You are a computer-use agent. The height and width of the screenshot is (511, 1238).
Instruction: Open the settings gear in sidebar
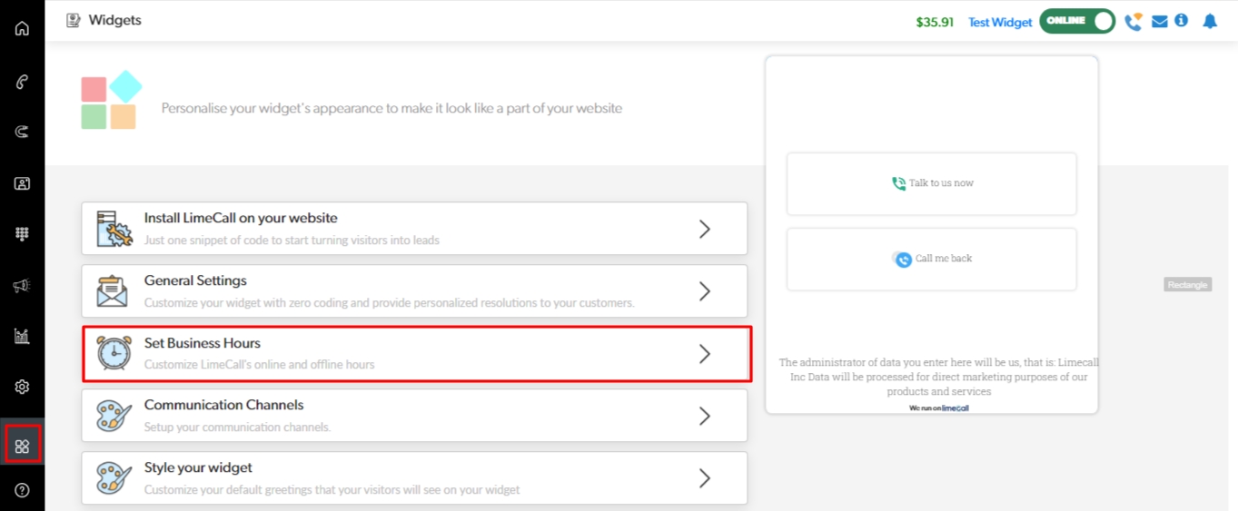click(x=22, y=388)
